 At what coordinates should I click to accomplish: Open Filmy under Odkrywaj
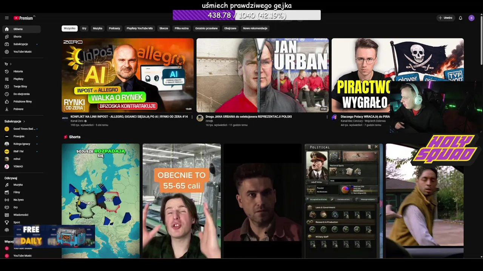[22, 192]
